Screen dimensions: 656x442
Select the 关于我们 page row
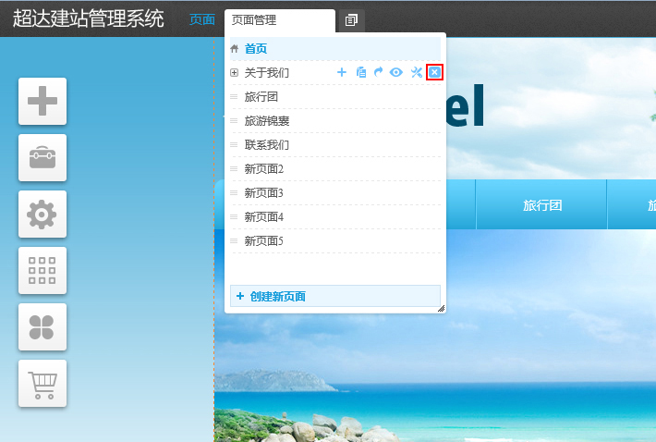pyautogui.click(x=335, y=73)
